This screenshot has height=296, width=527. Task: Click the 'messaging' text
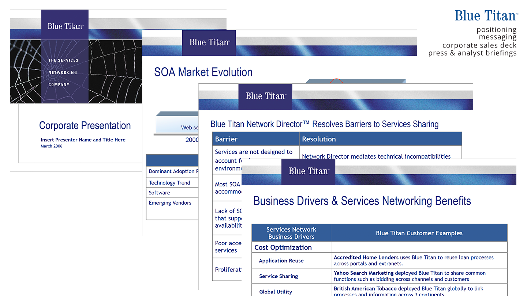click(x=498, y=37)
